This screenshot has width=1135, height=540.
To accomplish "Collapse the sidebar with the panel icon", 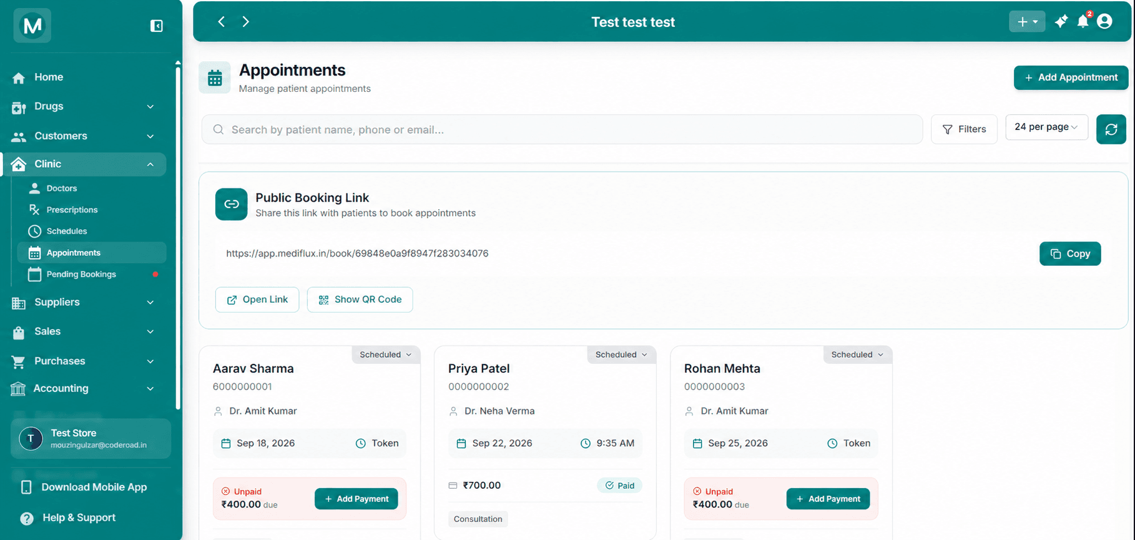I will pos(156,26).
